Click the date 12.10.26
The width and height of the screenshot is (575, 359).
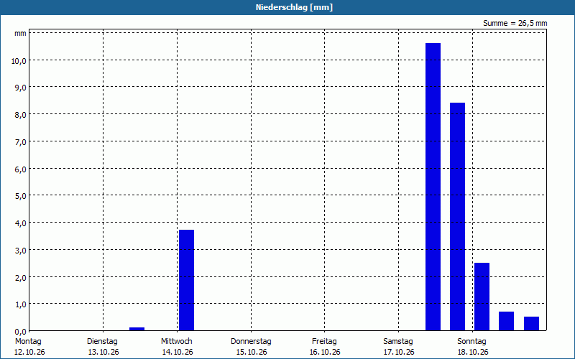[x=29, y=353]
